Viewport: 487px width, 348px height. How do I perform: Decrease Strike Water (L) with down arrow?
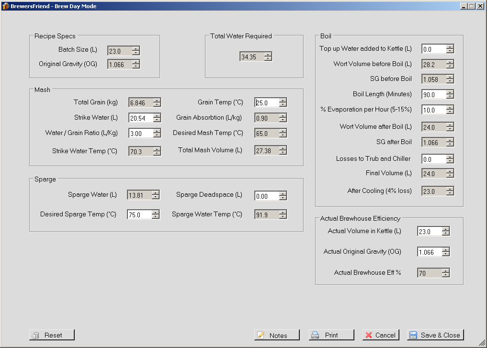tap(157, 120)
